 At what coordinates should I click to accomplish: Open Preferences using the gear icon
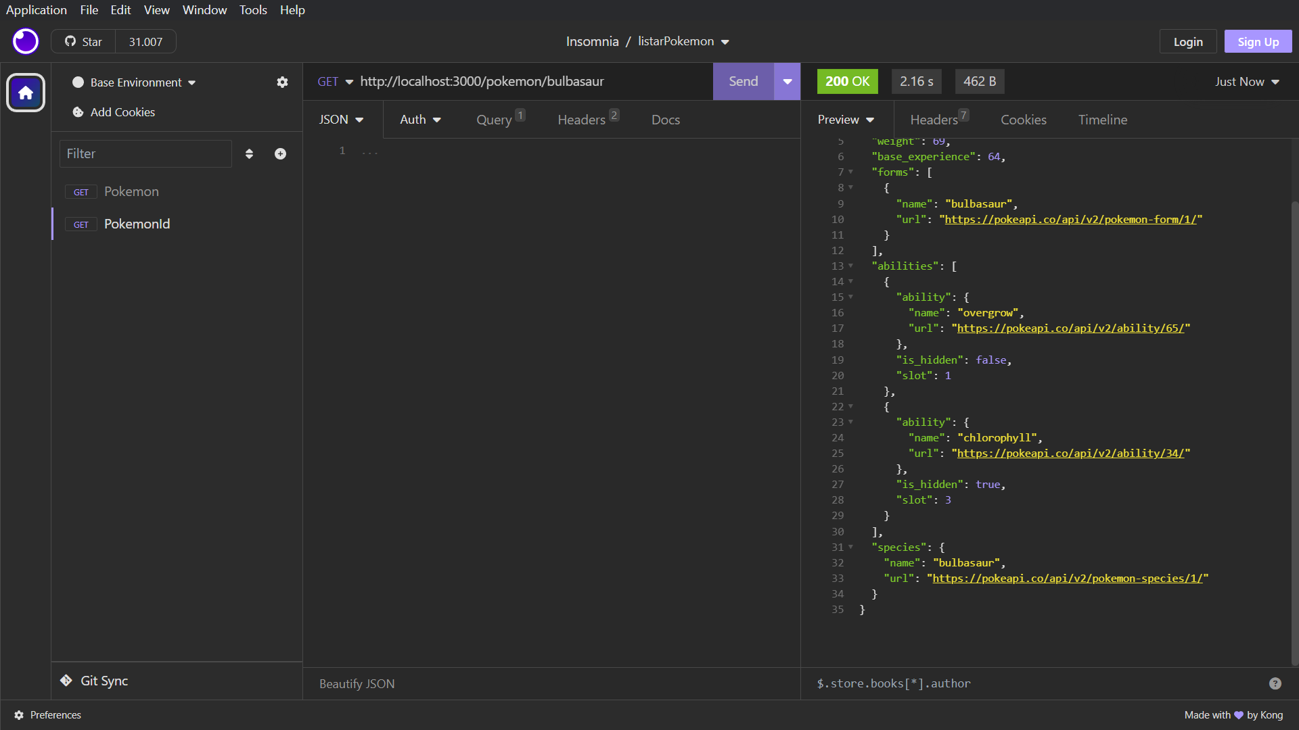pos(19,714)
